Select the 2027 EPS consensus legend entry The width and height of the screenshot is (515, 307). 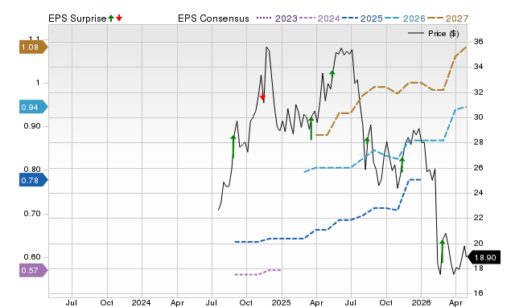447,18
